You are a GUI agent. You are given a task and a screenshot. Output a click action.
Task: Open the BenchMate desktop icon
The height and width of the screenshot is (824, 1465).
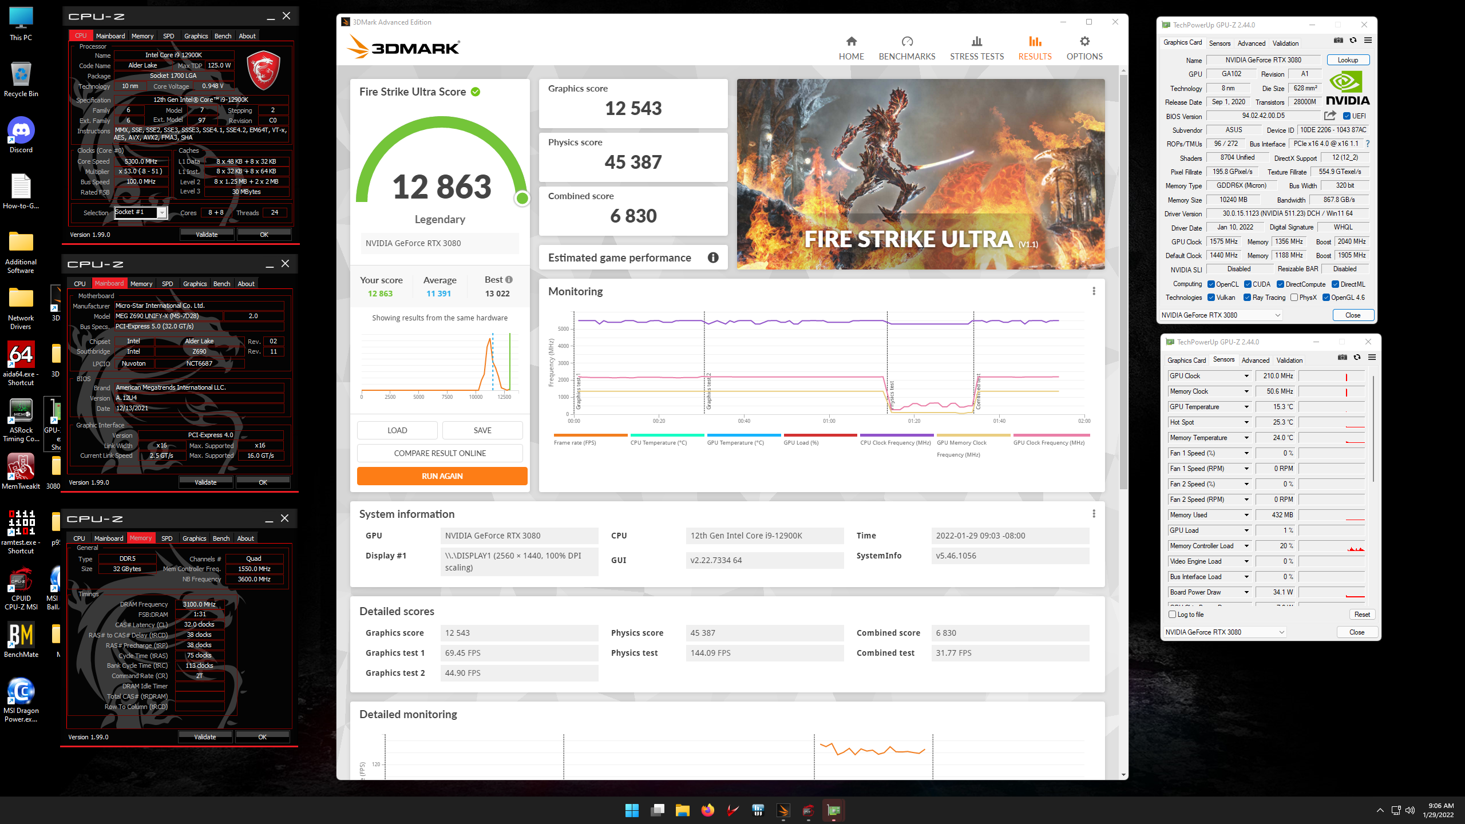[21, 640]
